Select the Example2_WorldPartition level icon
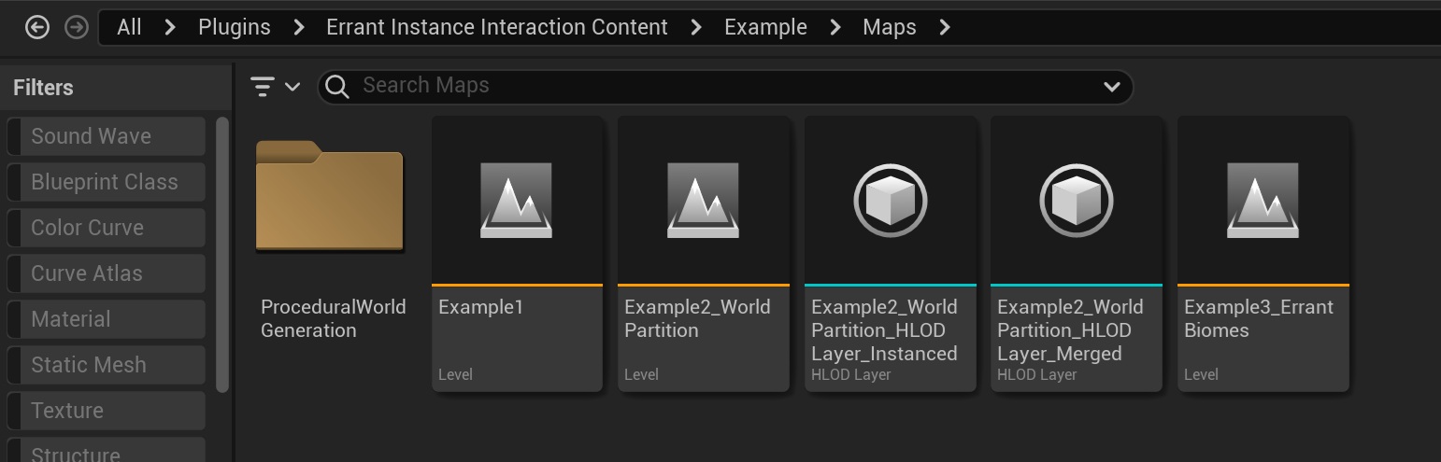The height and width of the screenshot is (462, 1441). [x=703, y=200]
